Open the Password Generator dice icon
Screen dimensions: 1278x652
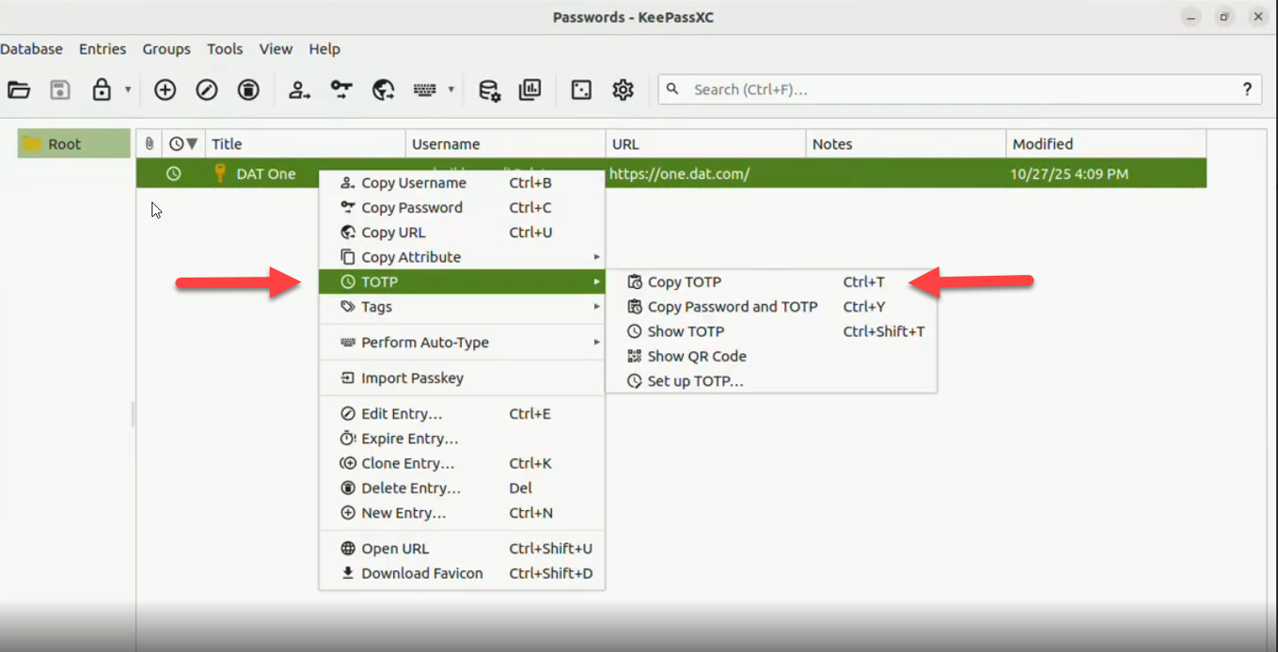(581, 90)
